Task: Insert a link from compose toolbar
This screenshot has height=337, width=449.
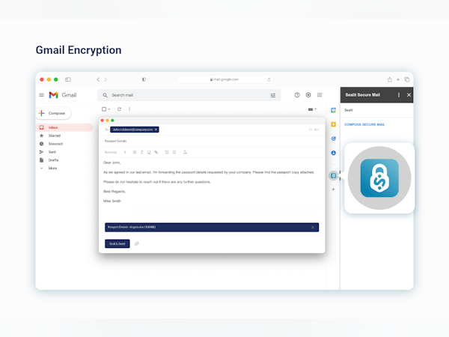Action: [x=156, y=152]
